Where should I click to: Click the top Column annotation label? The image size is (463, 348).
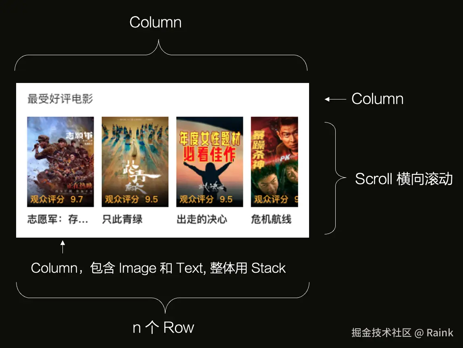[156, 23]
